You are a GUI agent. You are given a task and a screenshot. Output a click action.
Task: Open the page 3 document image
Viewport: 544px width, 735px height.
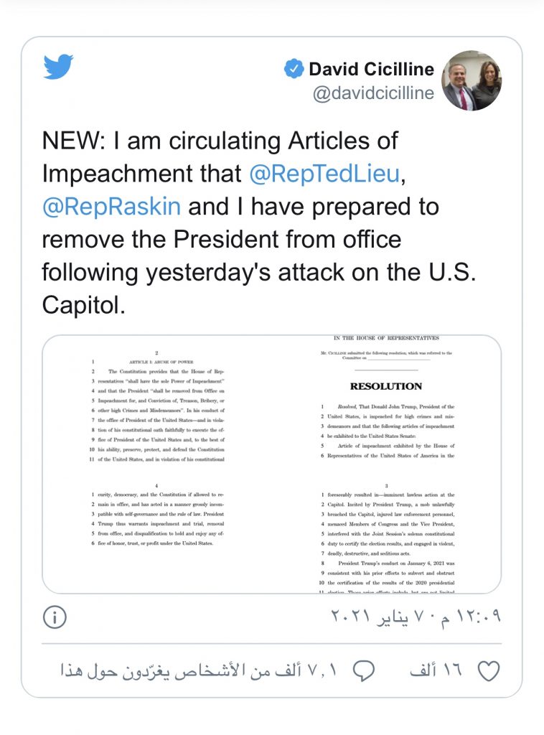coord(388,535)
